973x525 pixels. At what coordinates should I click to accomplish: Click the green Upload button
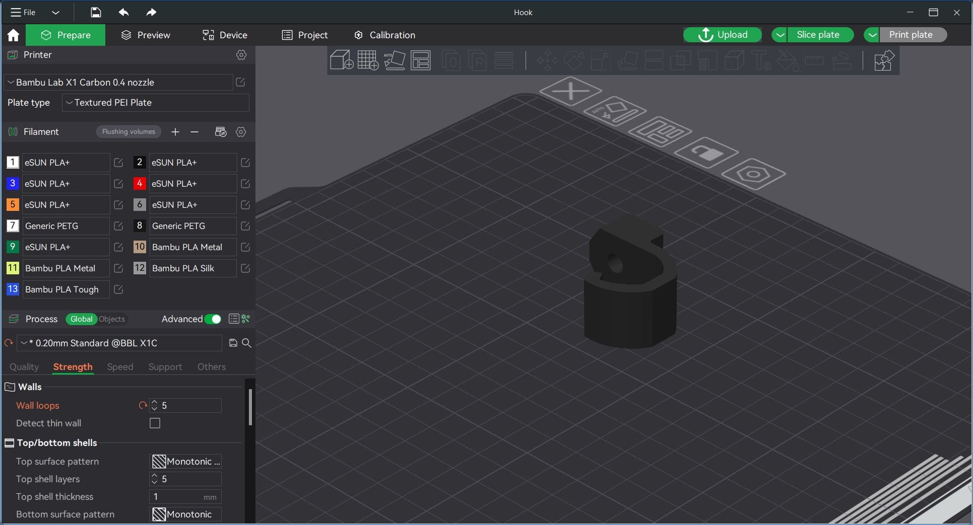pos(722,35)
